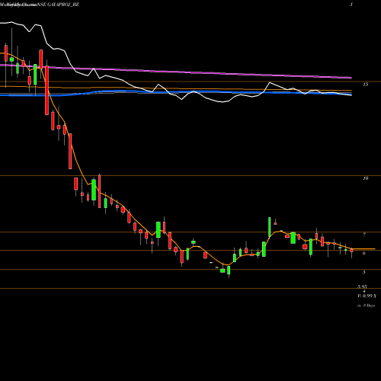Click the 'in 5 Days' caption
The image size is (381, 381).
[x=366, y=306]
